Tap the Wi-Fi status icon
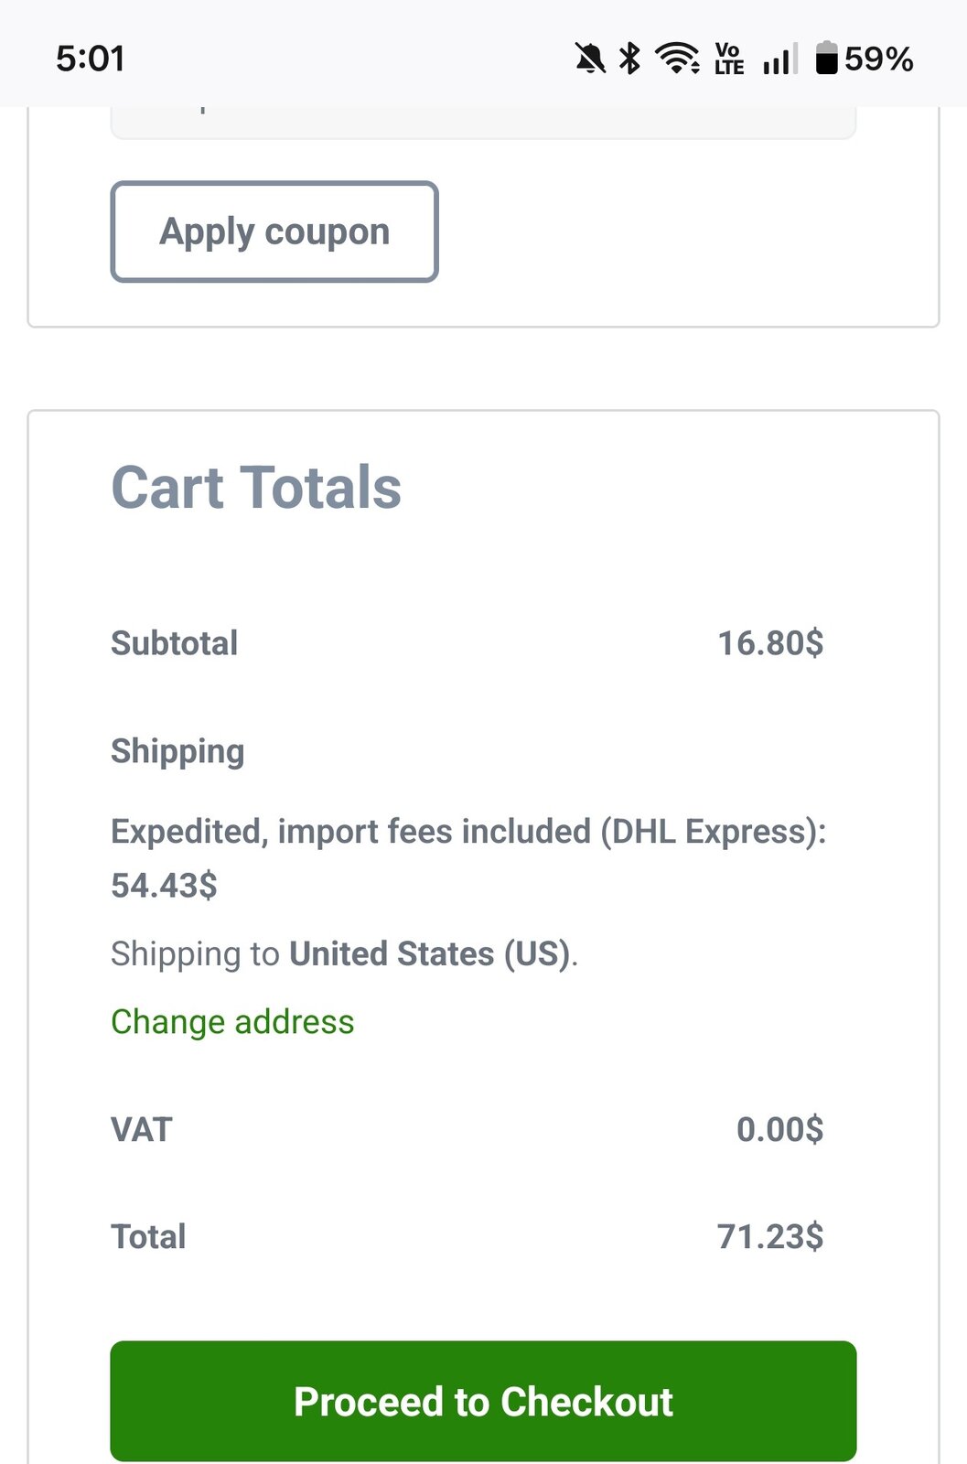The width and height of the screenshot is (967, 1464). [677, 59]
